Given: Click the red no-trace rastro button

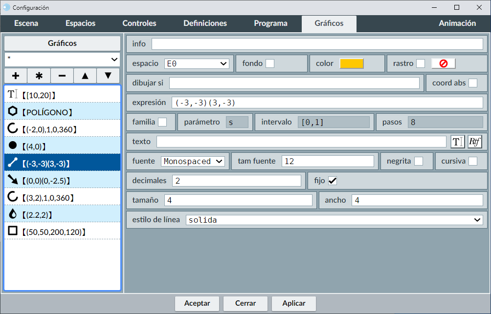Looking at the screenshot, I should 443,63.
